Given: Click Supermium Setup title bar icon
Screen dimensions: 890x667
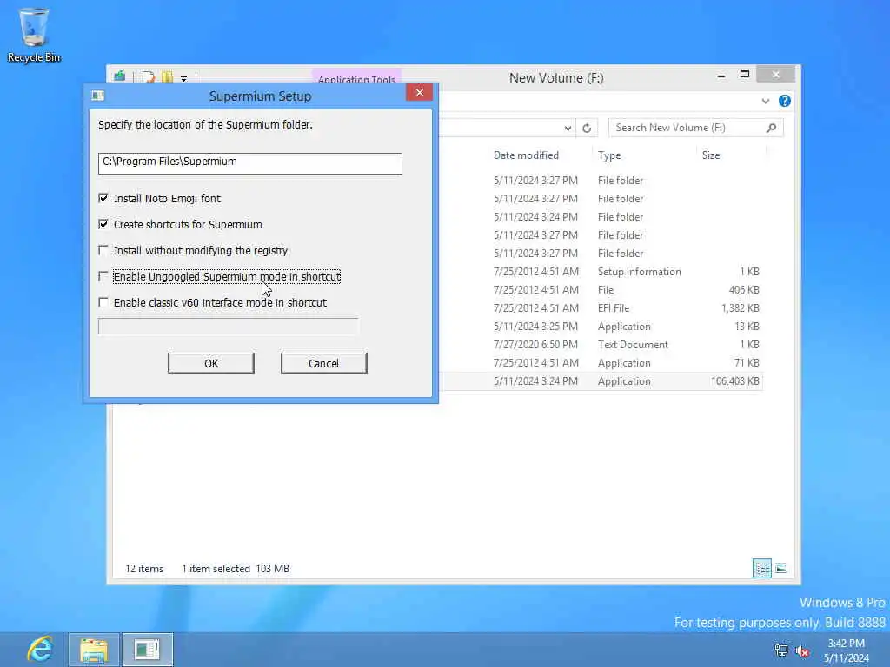Looking at the screenshot, I should pos(97,96).
